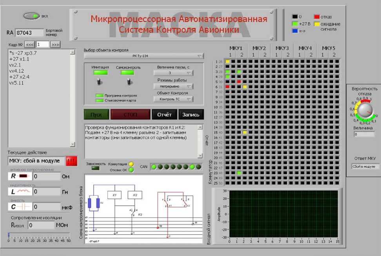
Task: Click the yellow Коммутация LED indicator
Action: (x=131, y=164)
